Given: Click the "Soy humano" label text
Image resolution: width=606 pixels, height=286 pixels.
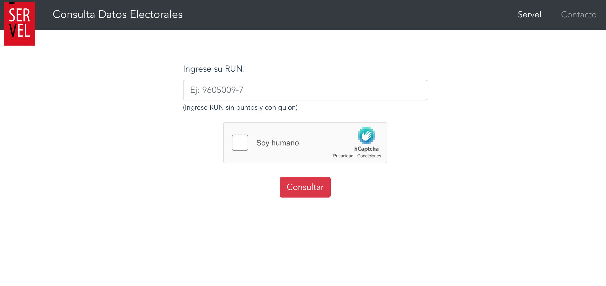Looking at the screenshot, I should point(277,143).
